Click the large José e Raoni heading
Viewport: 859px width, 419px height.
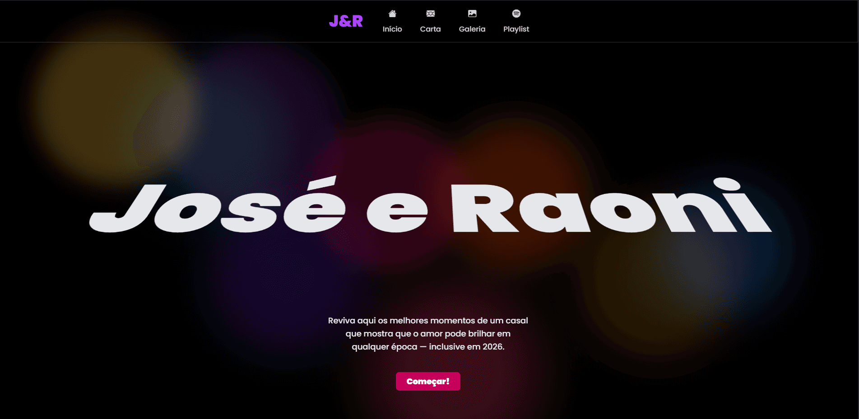coord(430,205)
